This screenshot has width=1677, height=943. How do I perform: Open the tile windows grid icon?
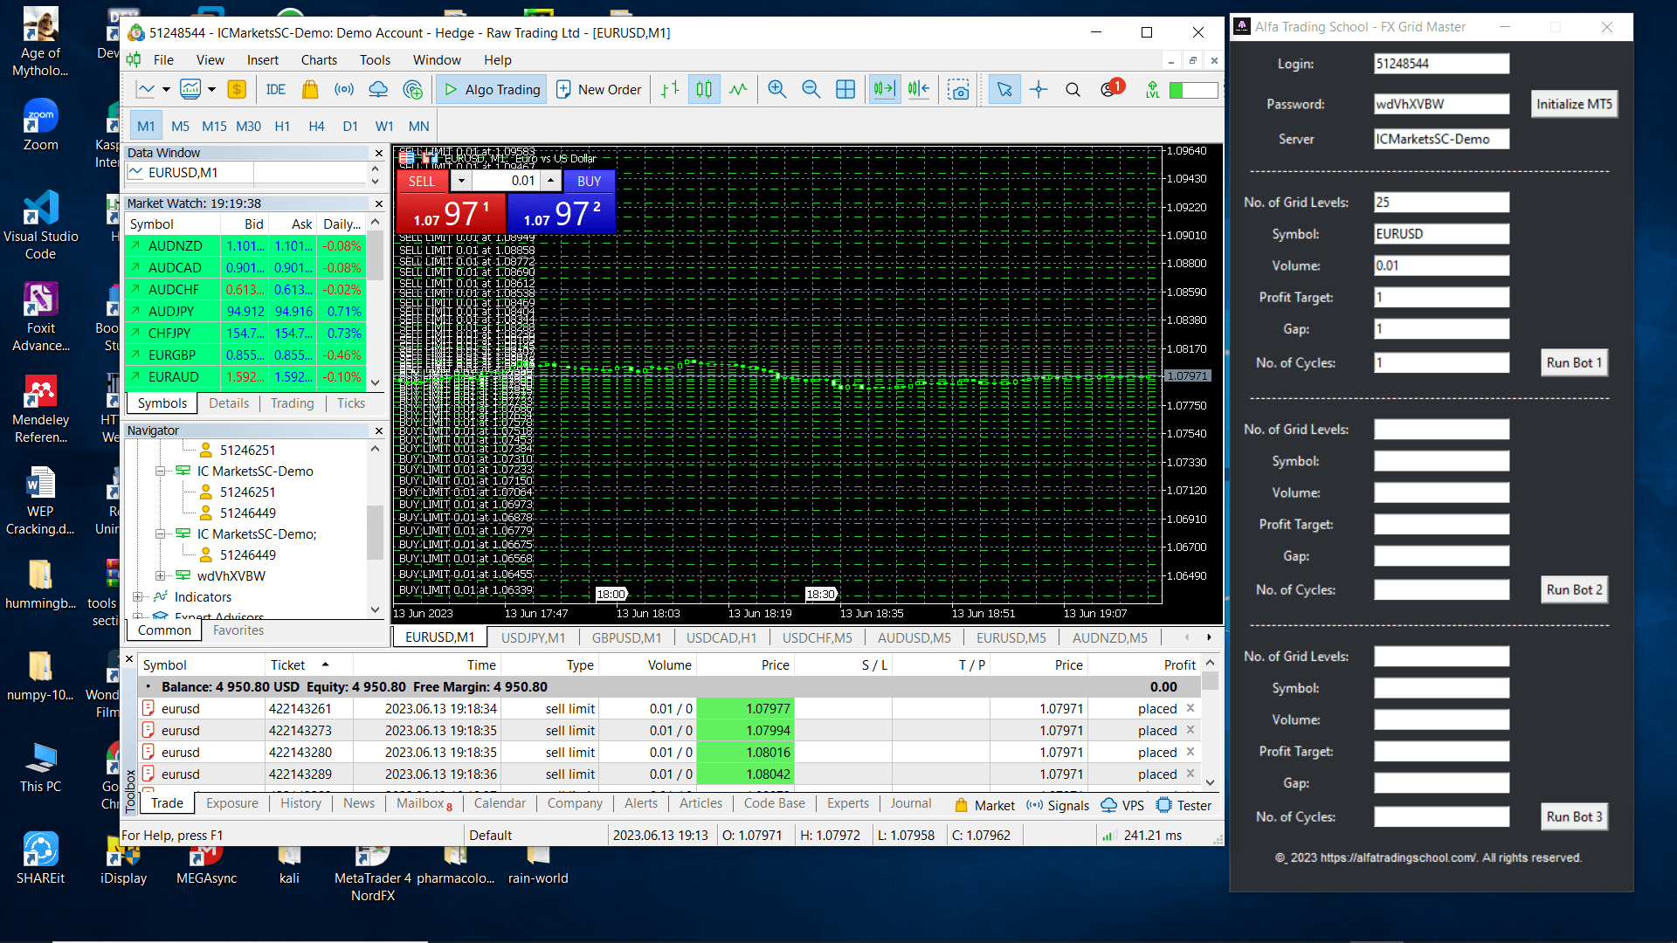point(845,89)
